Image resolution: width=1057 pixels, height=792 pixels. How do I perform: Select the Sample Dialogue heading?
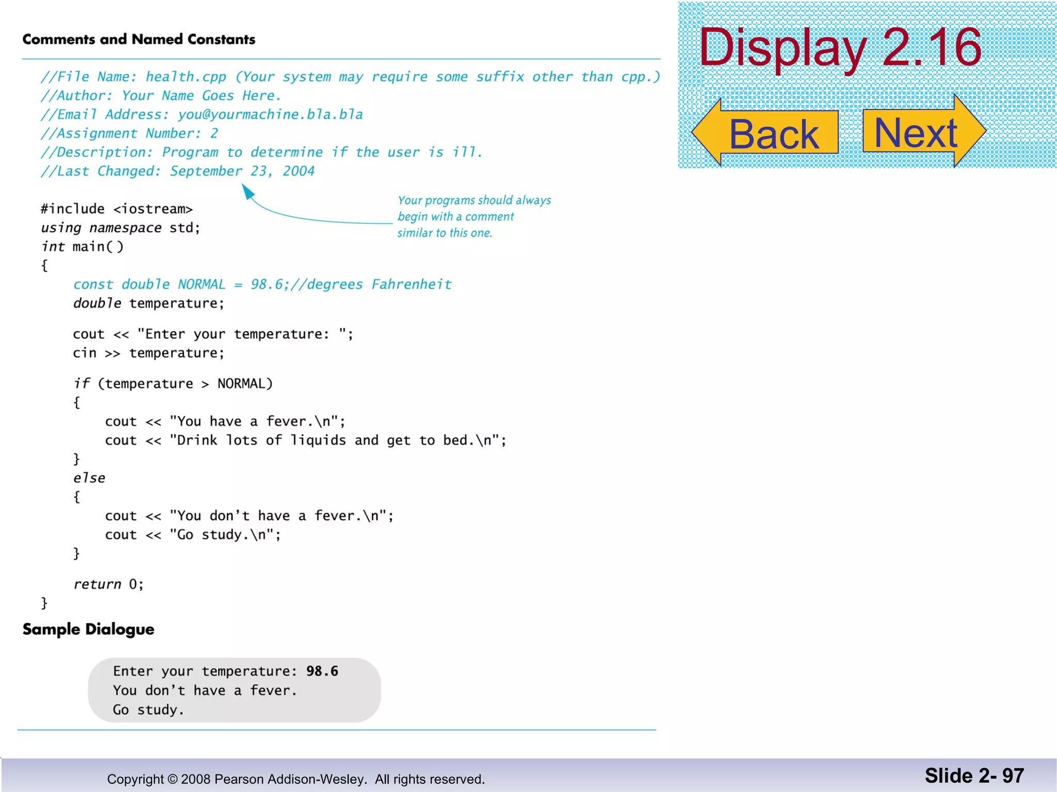point(88,630)
